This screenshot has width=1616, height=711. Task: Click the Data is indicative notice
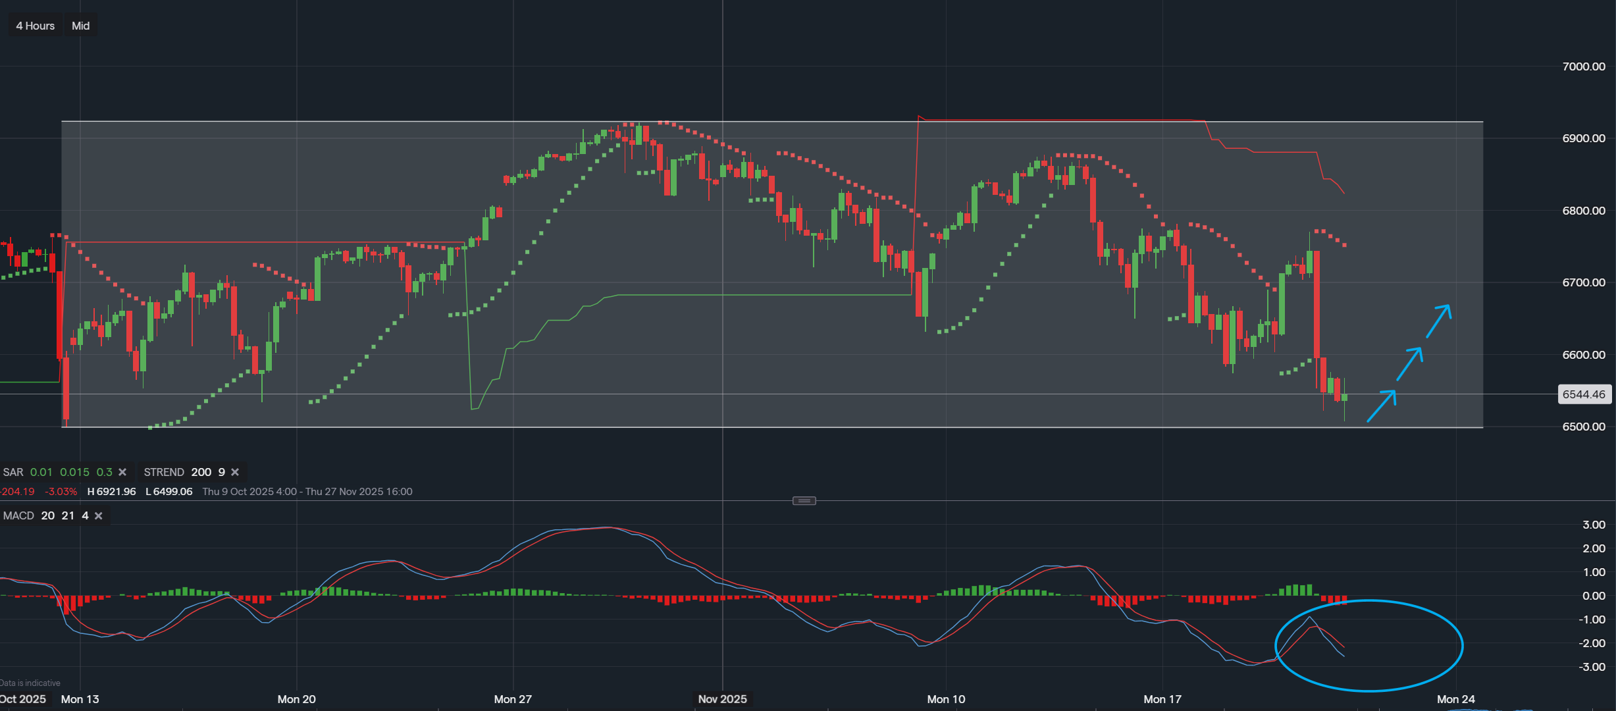[x=30, y=683]
